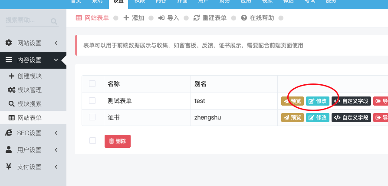Tick the checkbox for 测试表单 row

(x=92, y=100)
